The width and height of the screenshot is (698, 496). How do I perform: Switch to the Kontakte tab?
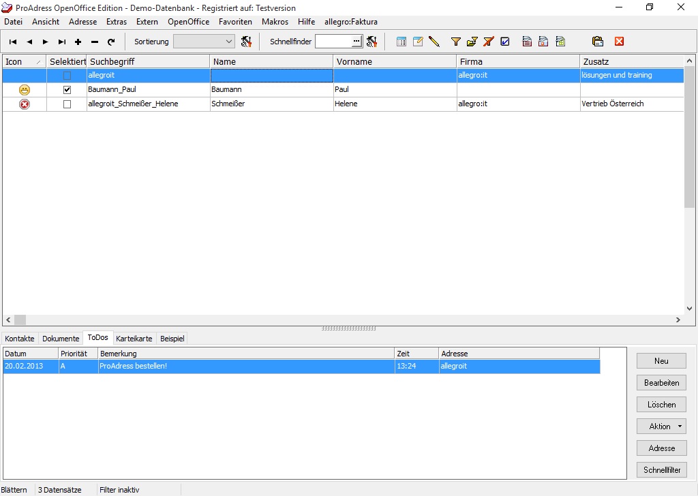tap(20, 339)
